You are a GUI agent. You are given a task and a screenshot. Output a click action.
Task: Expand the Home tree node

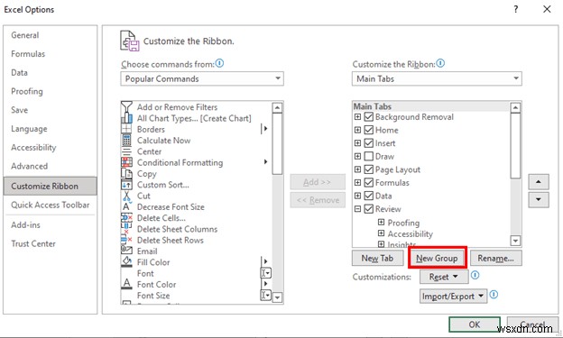(357, 130)
